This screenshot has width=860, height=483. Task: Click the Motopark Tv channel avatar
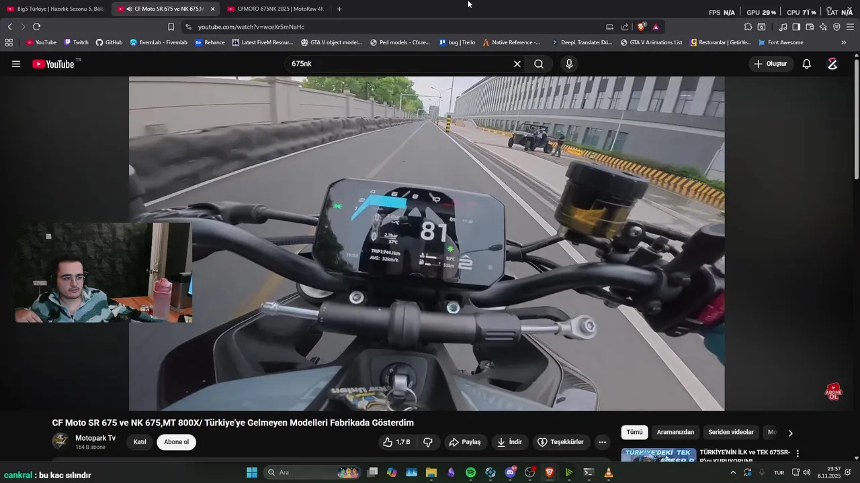pos(60,441)
